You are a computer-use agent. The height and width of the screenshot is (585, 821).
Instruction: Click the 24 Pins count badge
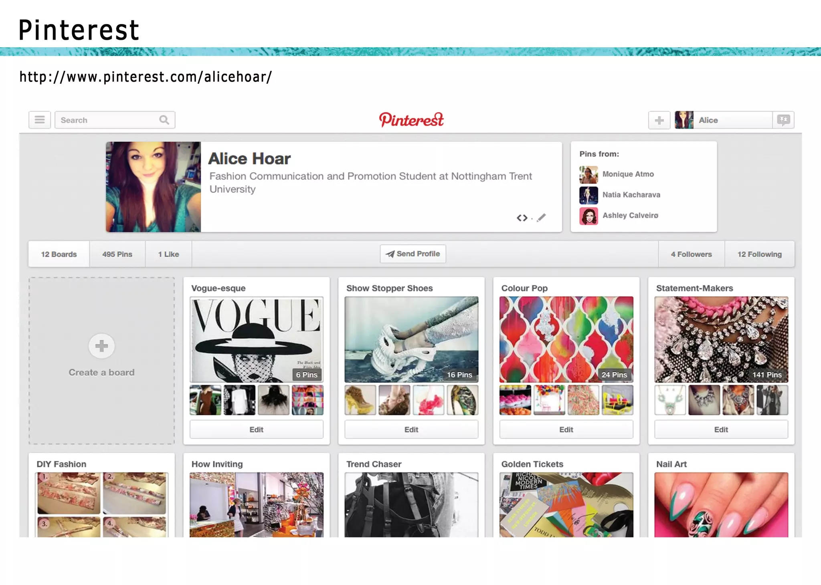tap(614, 375)
